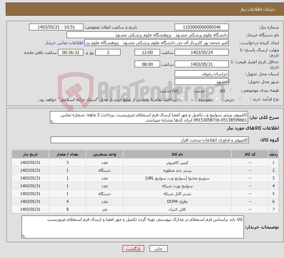Click the buyer notes textarea

click(133, 227)
